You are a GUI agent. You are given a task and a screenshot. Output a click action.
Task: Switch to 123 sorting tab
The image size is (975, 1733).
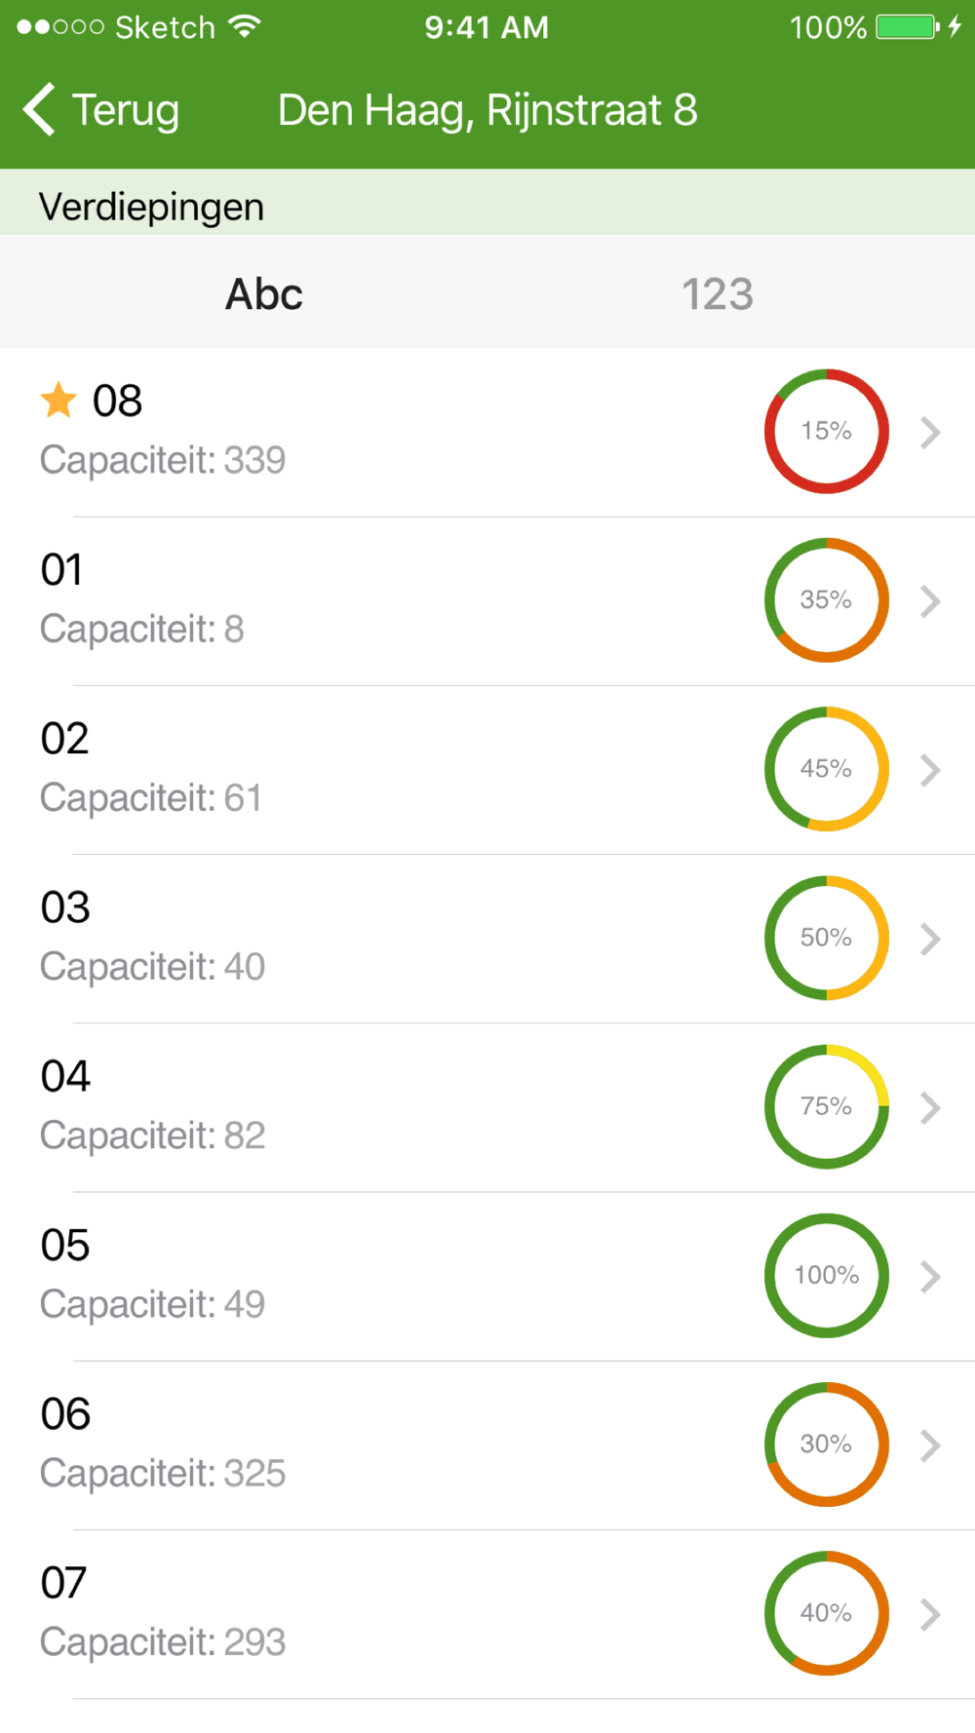717,294
